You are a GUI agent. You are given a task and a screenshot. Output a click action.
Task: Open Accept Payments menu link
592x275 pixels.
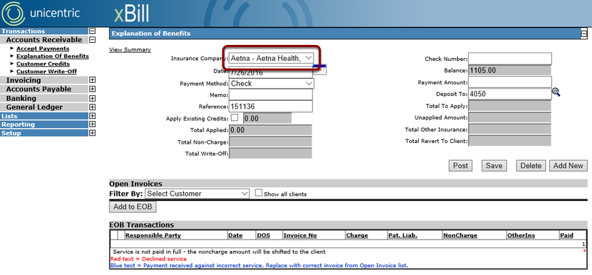coord(43,48)
